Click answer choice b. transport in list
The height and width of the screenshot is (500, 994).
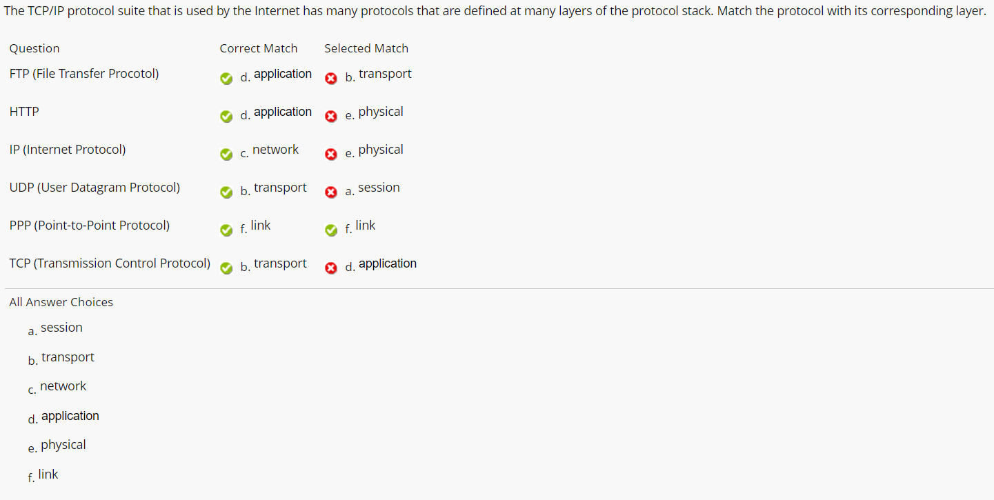coord(61,359)
